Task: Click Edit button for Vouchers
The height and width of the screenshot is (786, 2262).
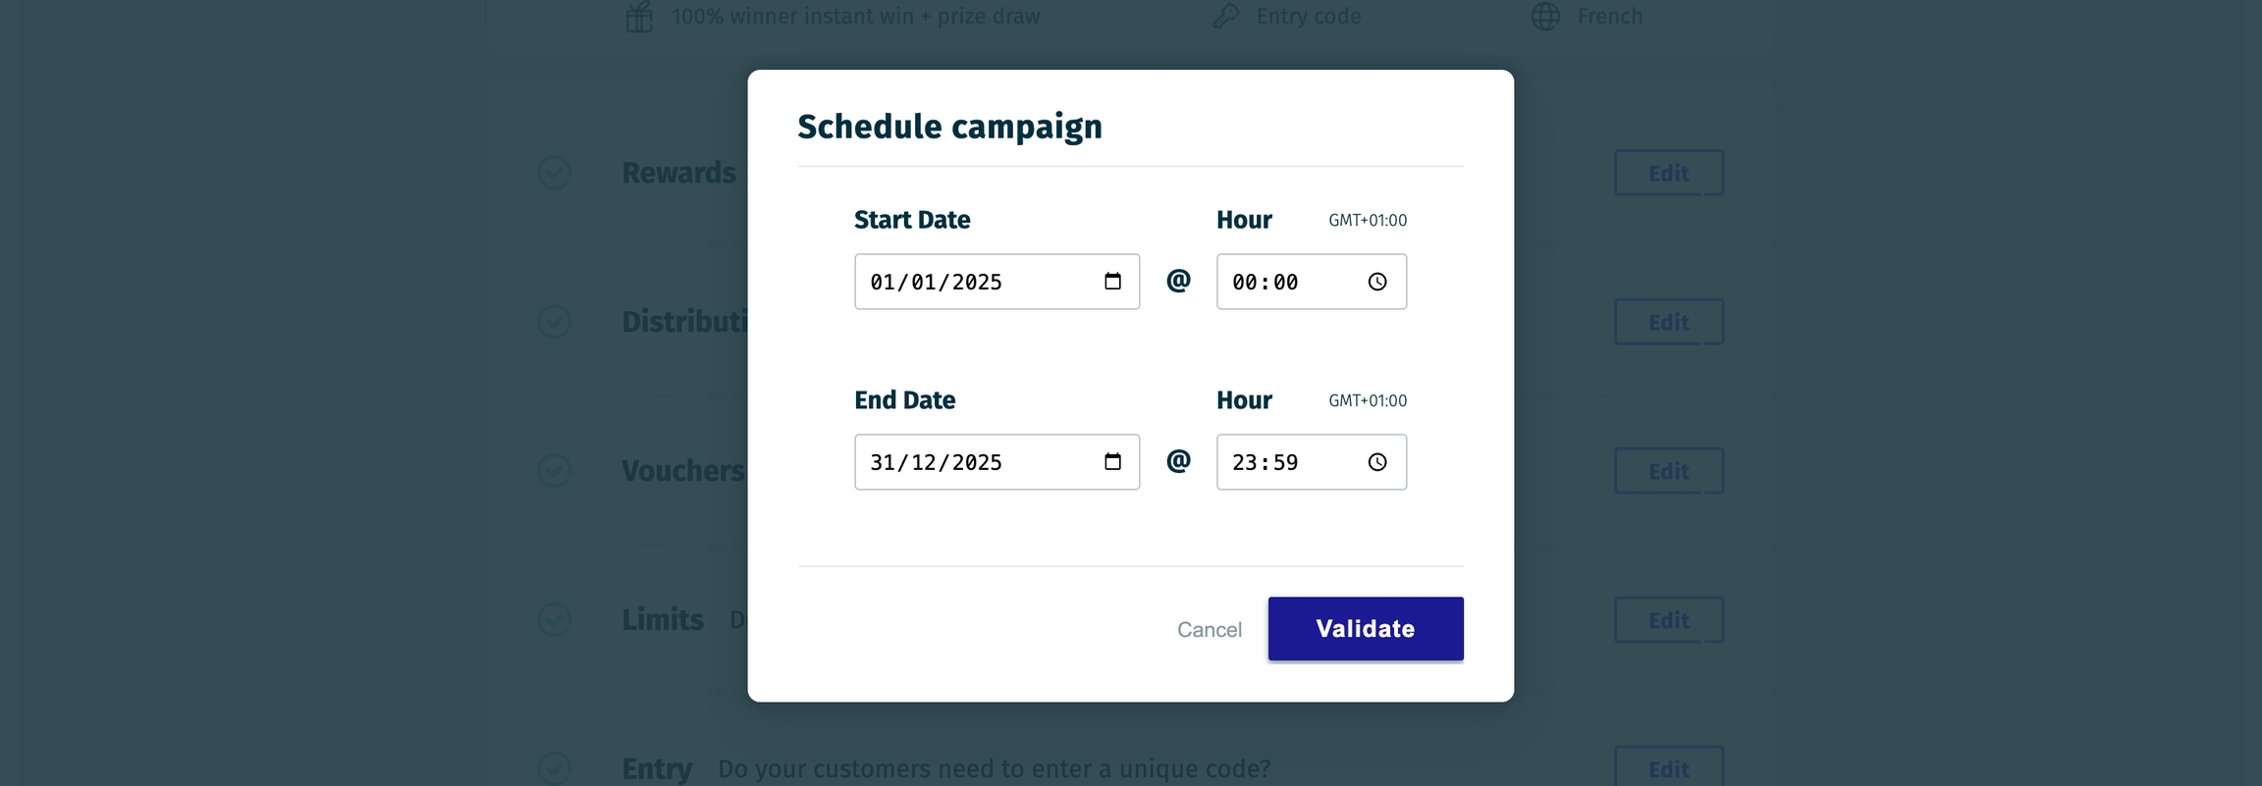Action: (1668, 472)
